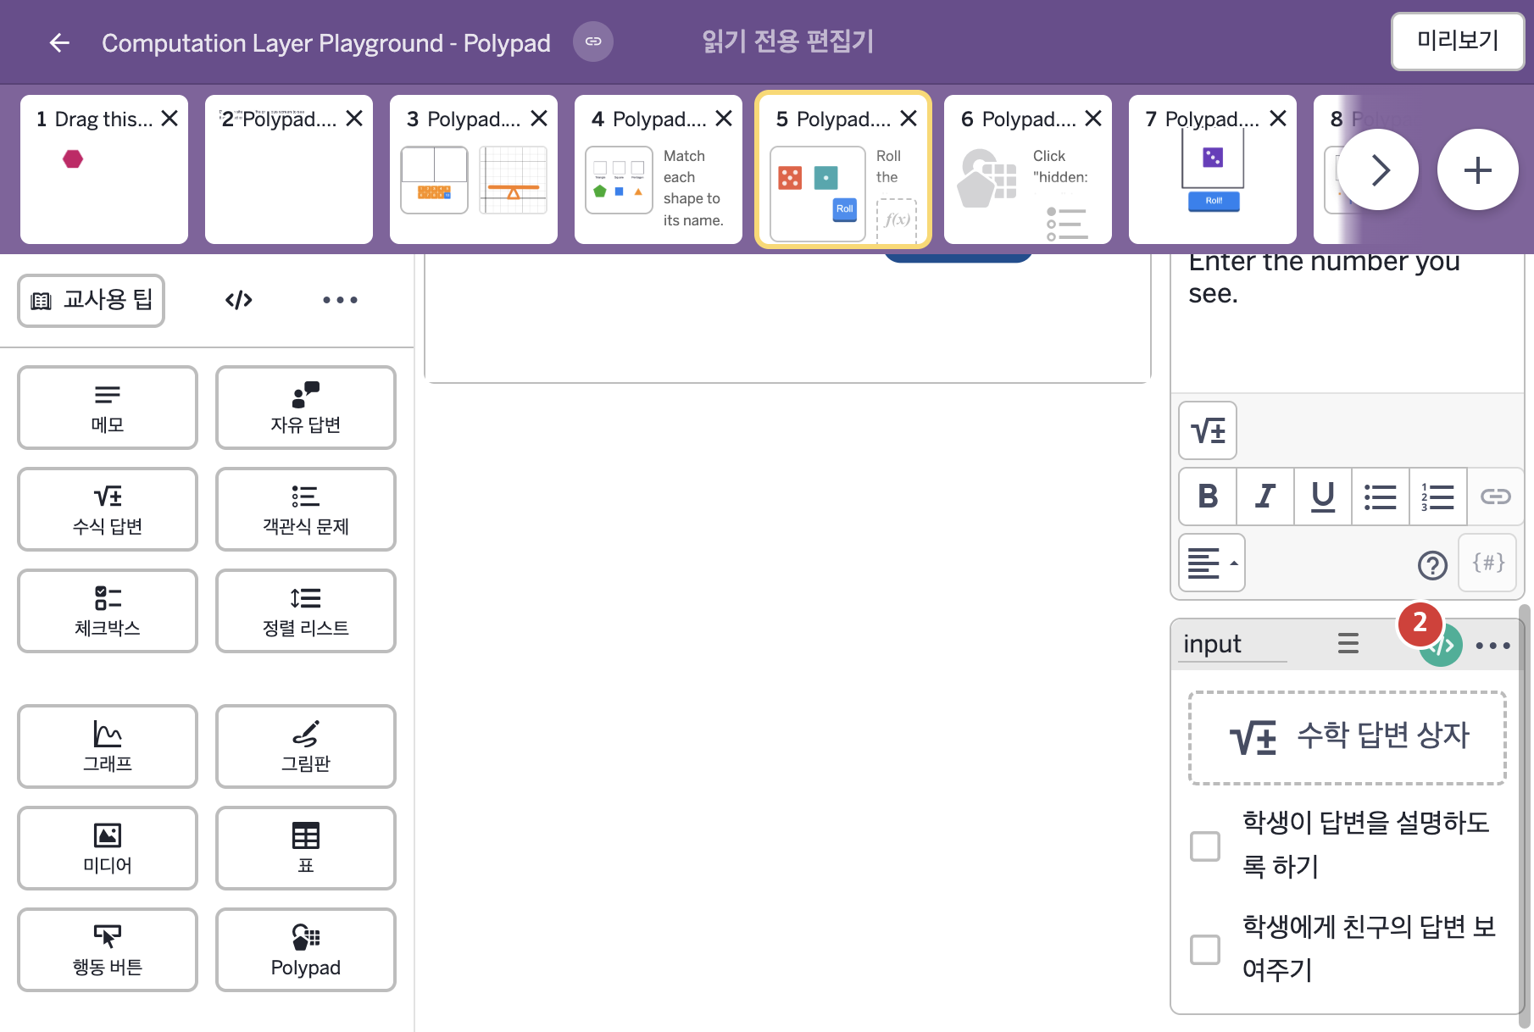Delete screen 2 with its X

pyautogui.click(x=354, y=119)
